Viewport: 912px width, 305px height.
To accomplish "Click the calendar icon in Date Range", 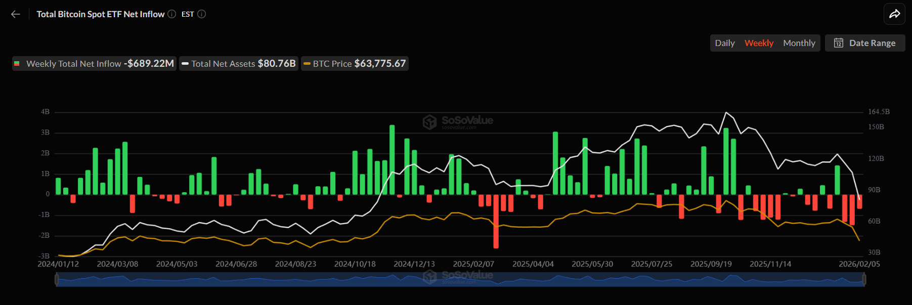I will (x=839, y=43).
